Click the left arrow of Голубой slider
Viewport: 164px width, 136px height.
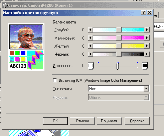click(90, 30)
